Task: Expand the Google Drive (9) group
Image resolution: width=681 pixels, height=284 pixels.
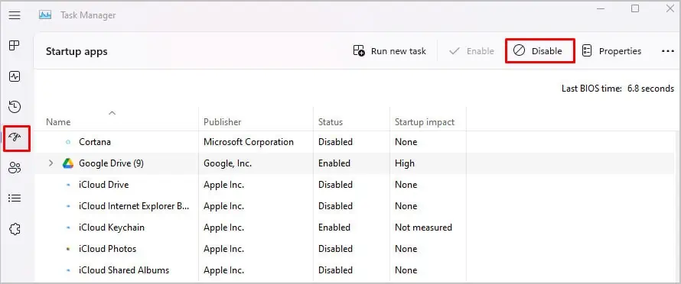Action: (51, 163)
